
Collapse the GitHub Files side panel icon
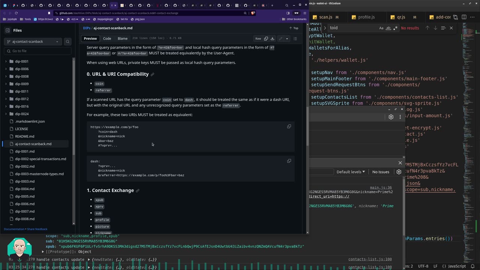click(x=7, y=30)
